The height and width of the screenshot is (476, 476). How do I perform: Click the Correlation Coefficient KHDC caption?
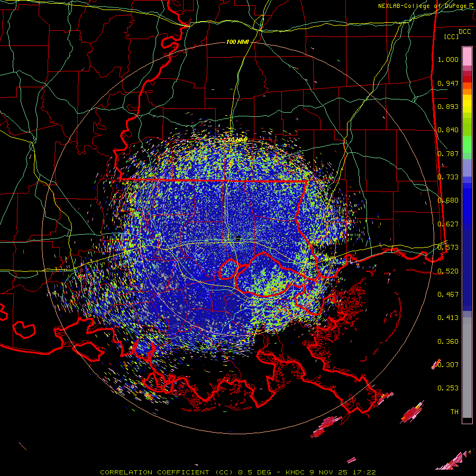pos(238,472)
